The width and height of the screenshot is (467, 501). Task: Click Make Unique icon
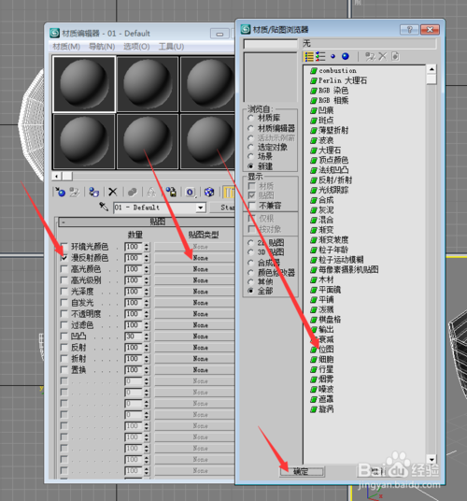coord(151,192)
